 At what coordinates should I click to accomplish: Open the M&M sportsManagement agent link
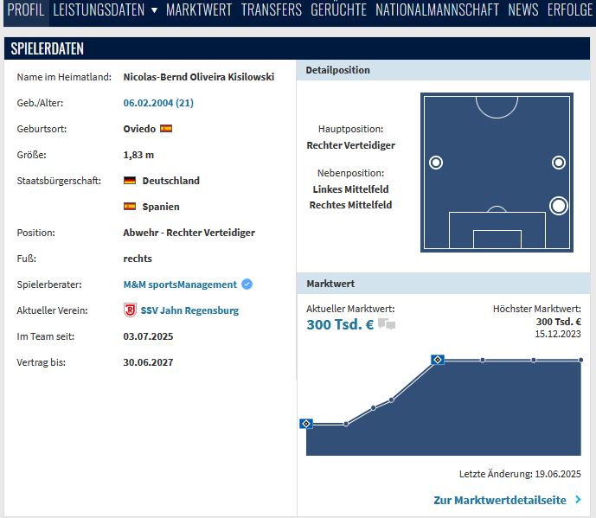(x=180, y=285)
